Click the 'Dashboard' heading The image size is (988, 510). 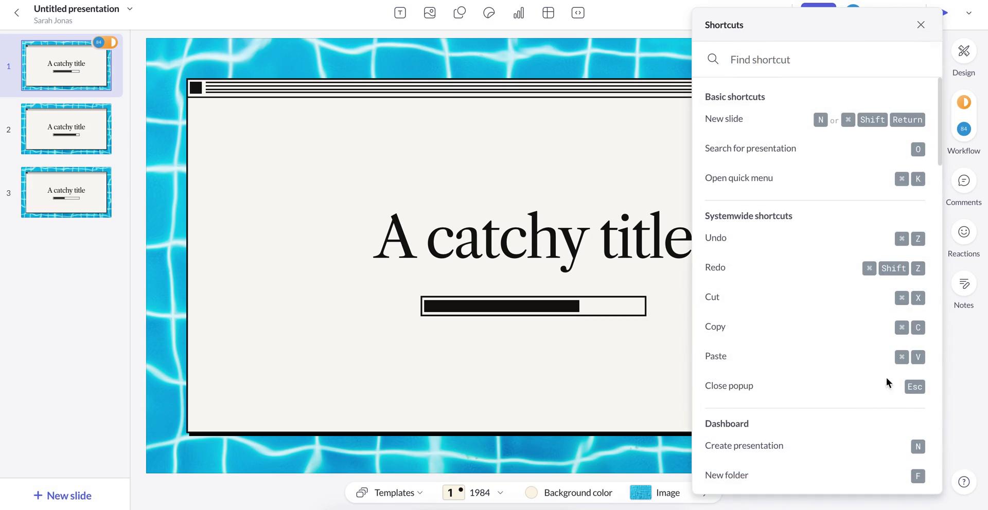click(x=727, y=424)
